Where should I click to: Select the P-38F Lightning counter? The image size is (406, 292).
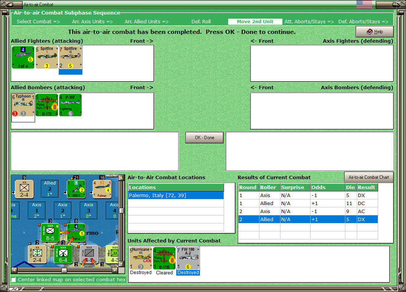[71, 105]
